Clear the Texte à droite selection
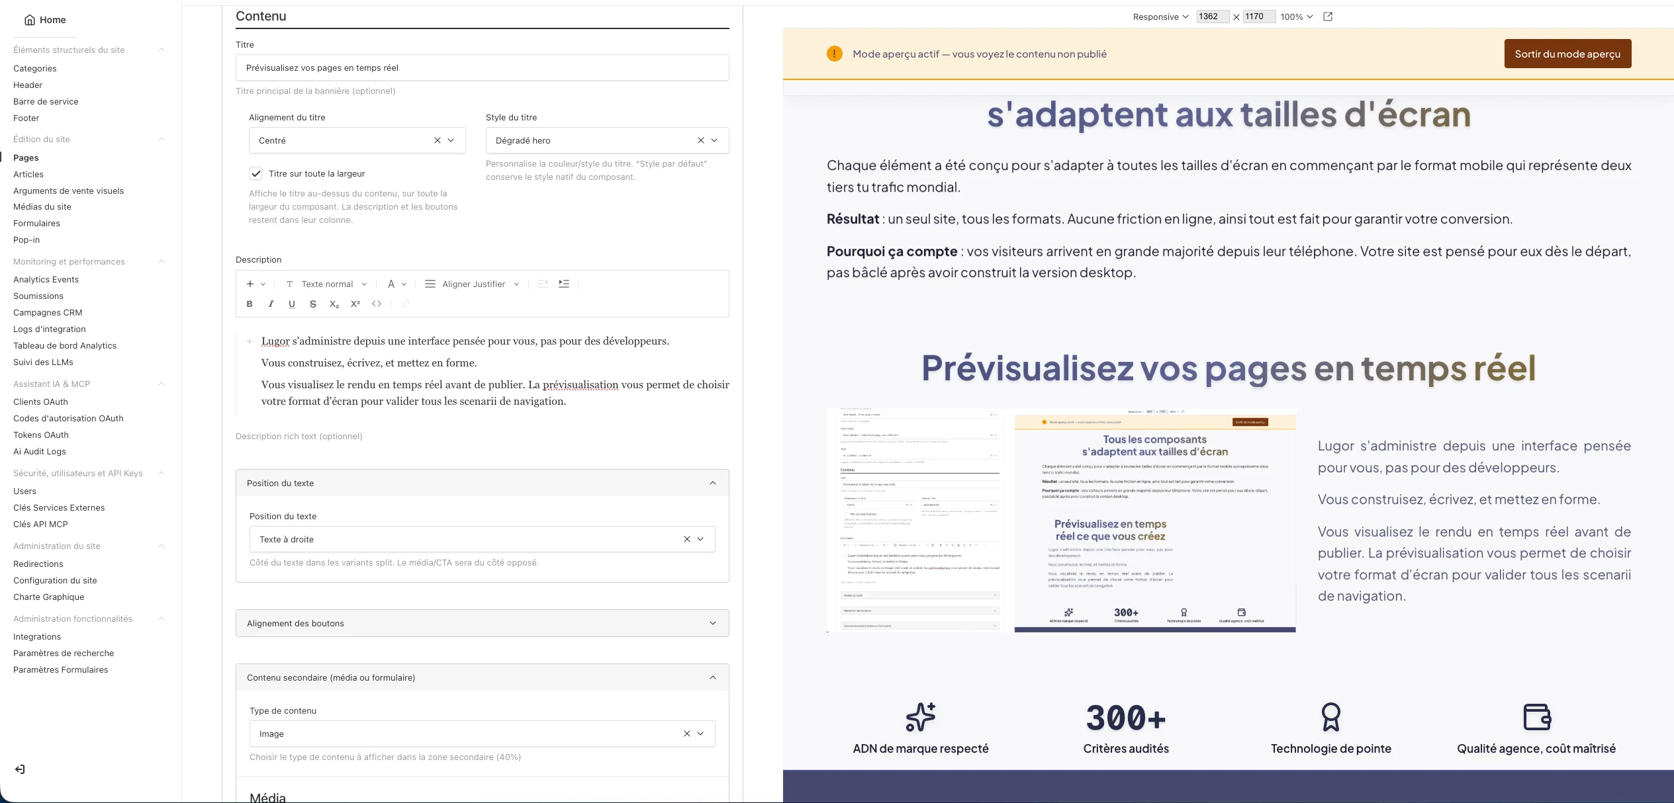The image size is (1674, 803). [687, 539]
